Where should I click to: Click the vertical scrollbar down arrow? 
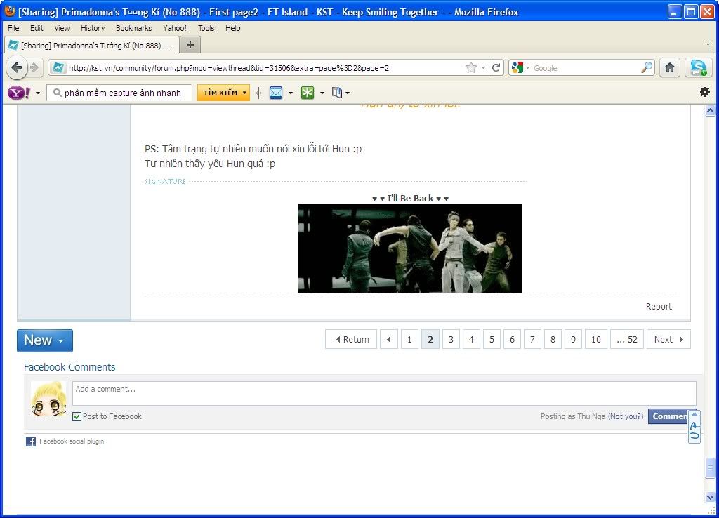pyautogui.click(x=710, y=497)
